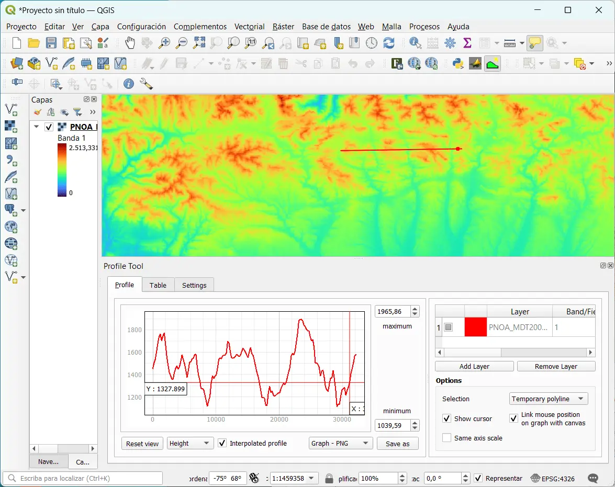
Task: Click the New Project icon
Action: pos(16,43)
